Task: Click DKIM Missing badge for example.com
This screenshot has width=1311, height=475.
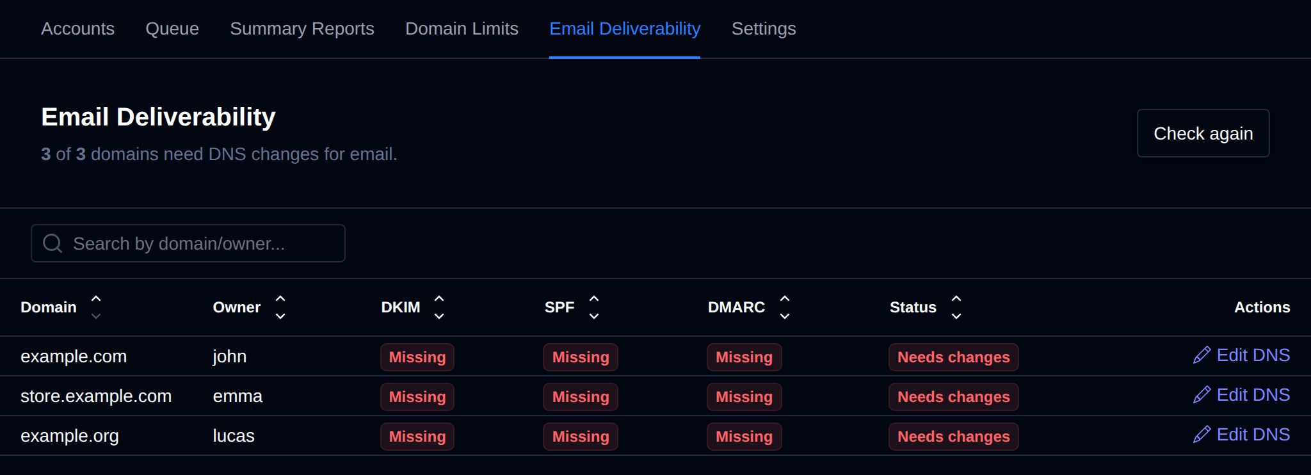Action: pos(417,357)
